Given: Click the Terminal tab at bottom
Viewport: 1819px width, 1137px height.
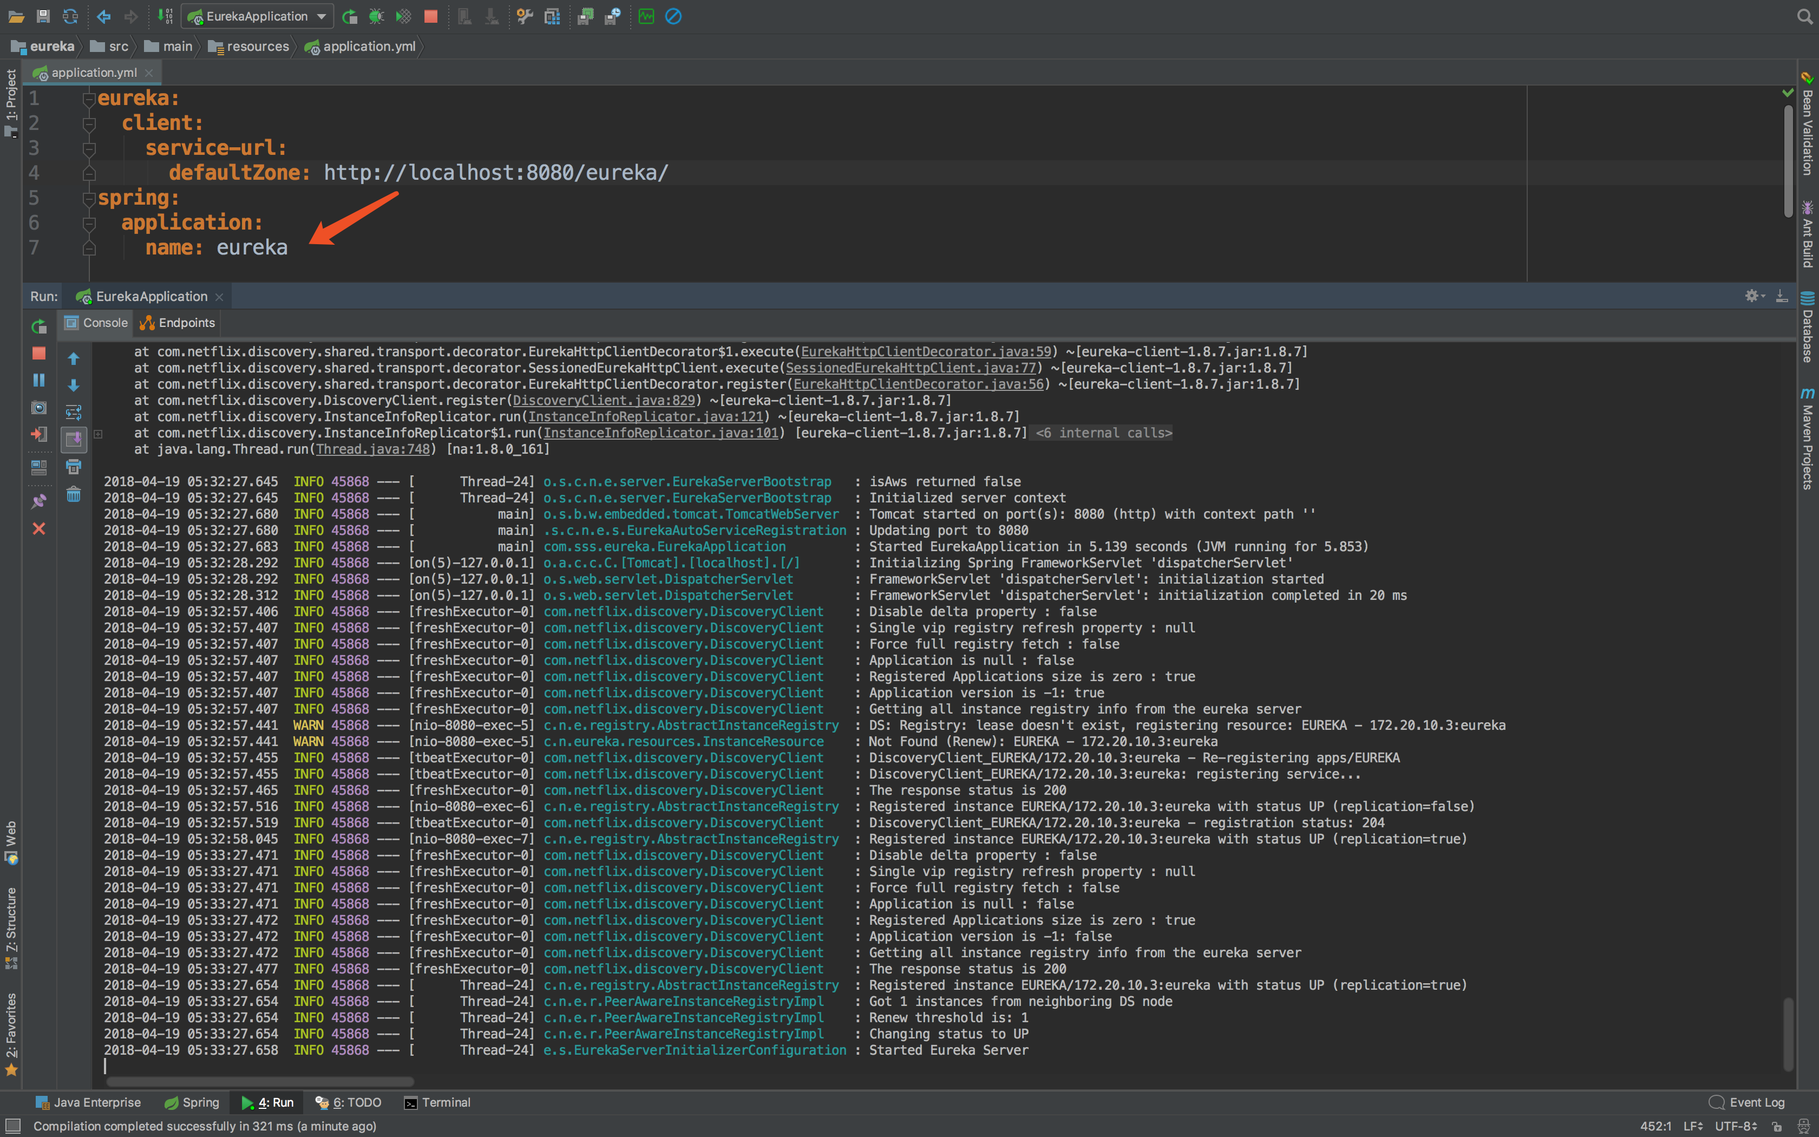Looking at the screenshot, I should 444,1102.
